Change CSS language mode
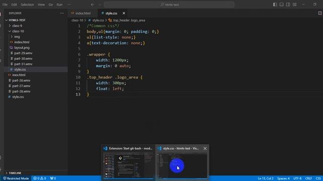Screen dimensions: 323x181 pyautogui.click(x=318, y=178)
